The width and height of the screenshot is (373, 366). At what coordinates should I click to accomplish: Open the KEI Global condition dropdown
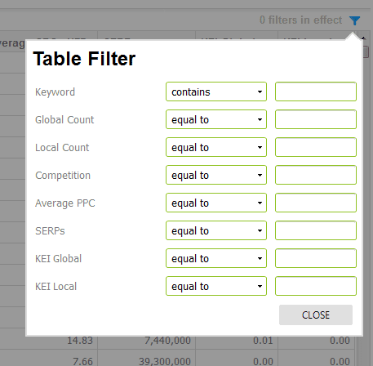216,258
